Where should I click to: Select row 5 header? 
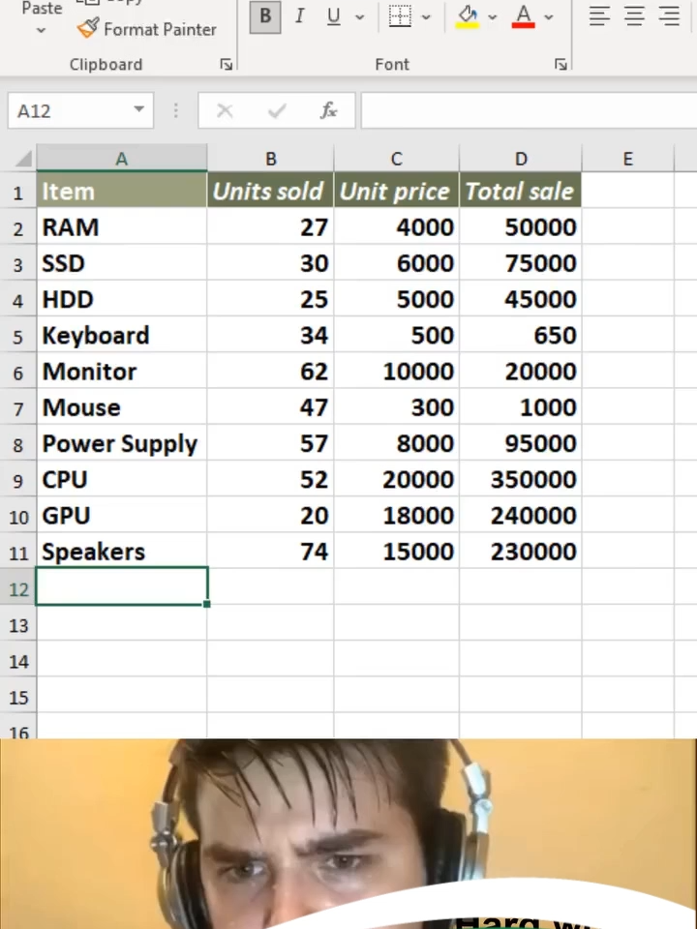[17, 337]
